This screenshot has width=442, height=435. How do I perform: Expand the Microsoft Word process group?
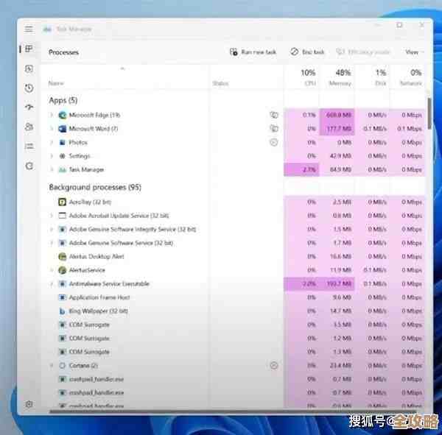(x=52, y=129)
